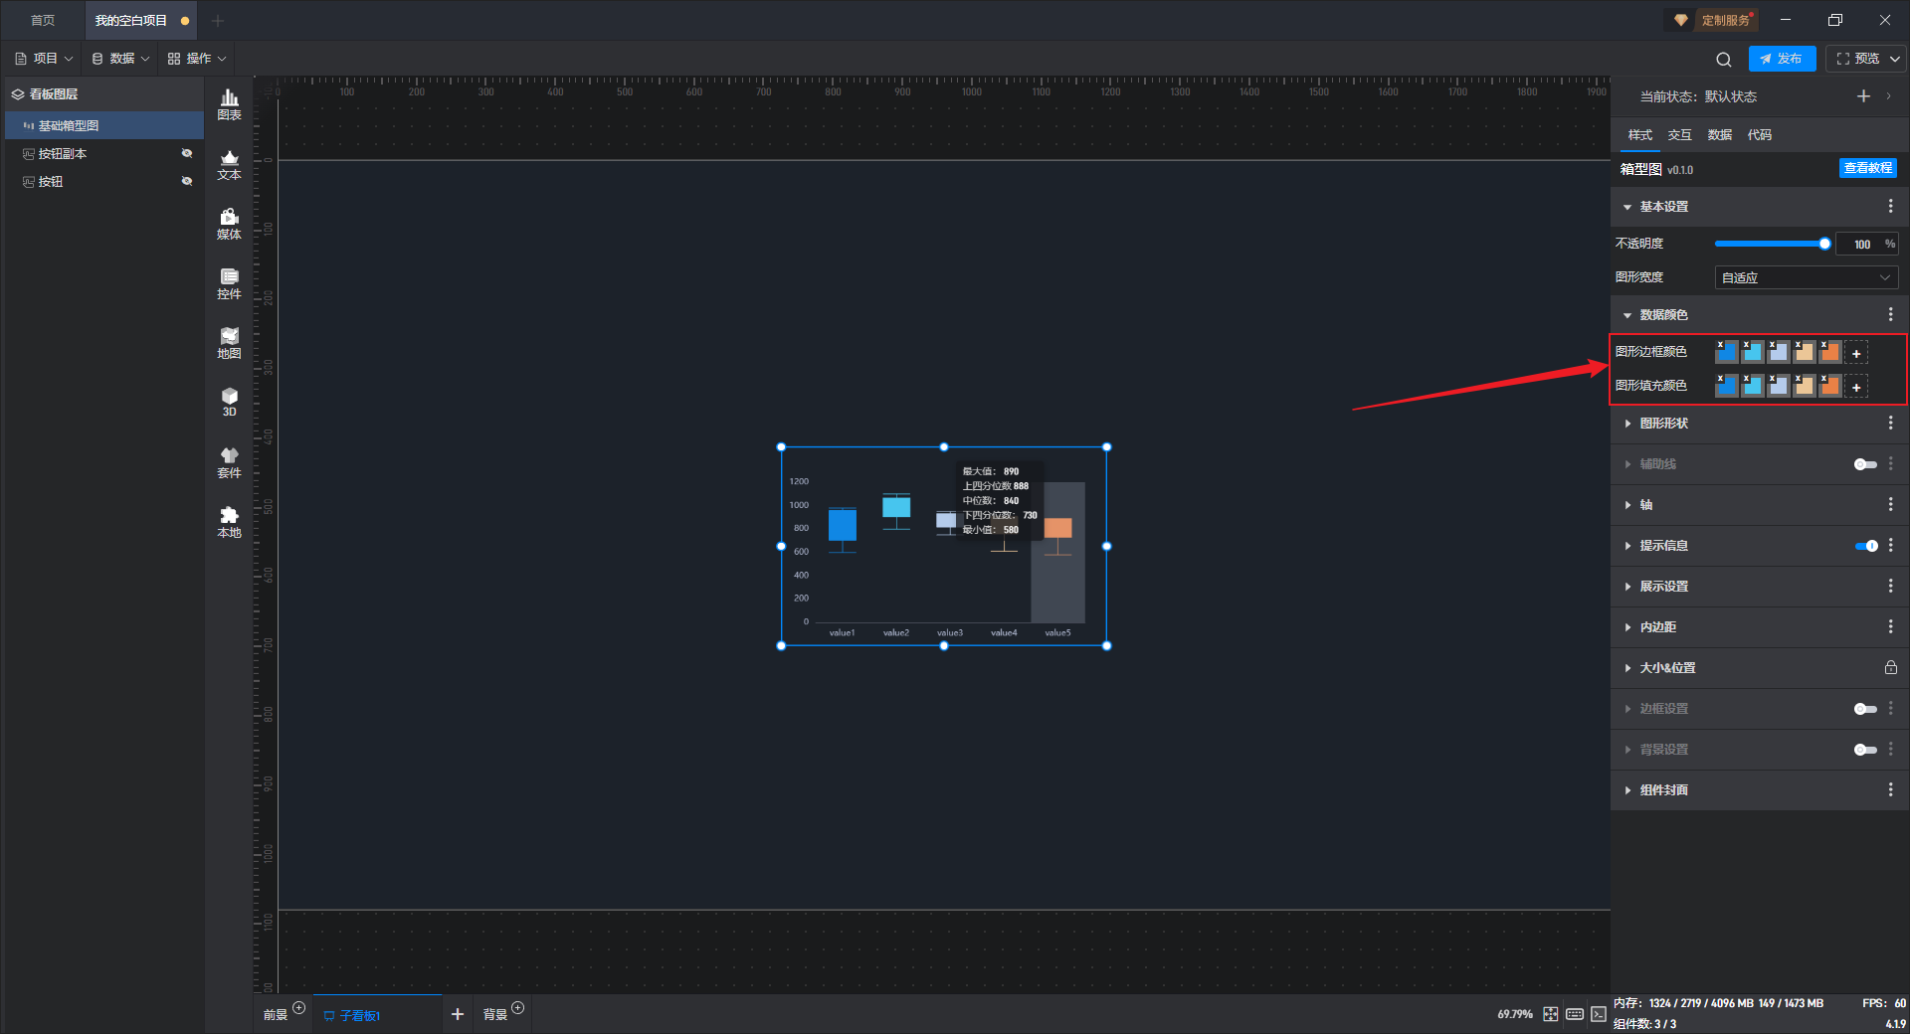Expand the 图形形状 section
This screenshot has width=1910, height=1034.
point(1627,424)
